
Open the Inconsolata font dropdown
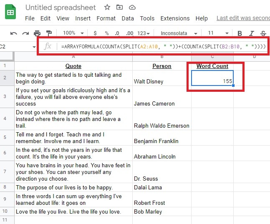pyautogui.click(x=179, y=33)
